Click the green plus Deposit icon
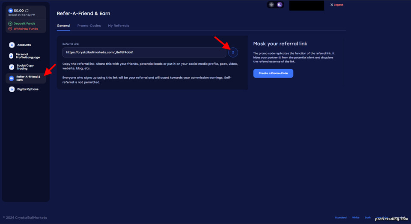The height and width of the screenshot is (224, 411). tap(10, 23)
